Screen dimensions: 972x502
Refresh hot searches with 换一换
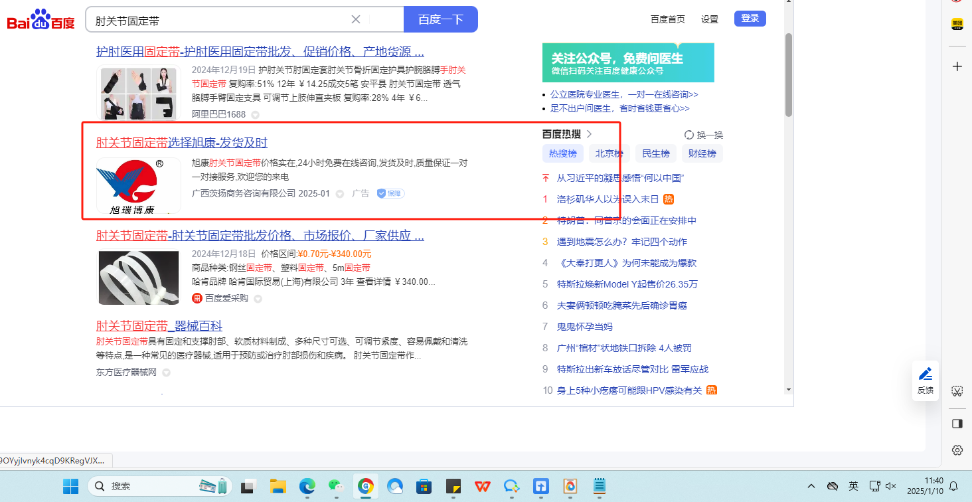[704, 135]
